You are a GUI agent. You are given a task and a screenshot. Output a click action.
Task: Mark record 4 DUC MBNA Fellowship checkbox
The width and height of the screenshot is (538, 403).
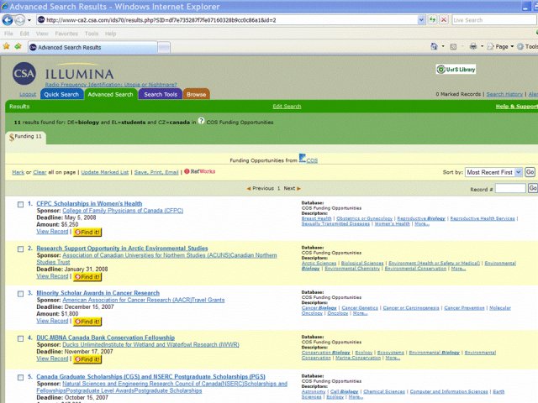20,338
